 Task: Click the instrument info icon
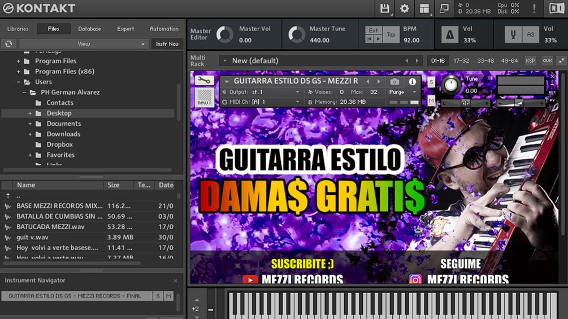pyautogui.click(x=412, y=82)
